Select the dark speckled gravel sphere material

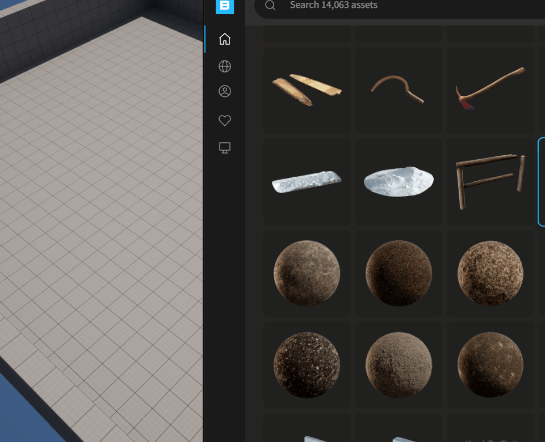[x=307, y=365]
